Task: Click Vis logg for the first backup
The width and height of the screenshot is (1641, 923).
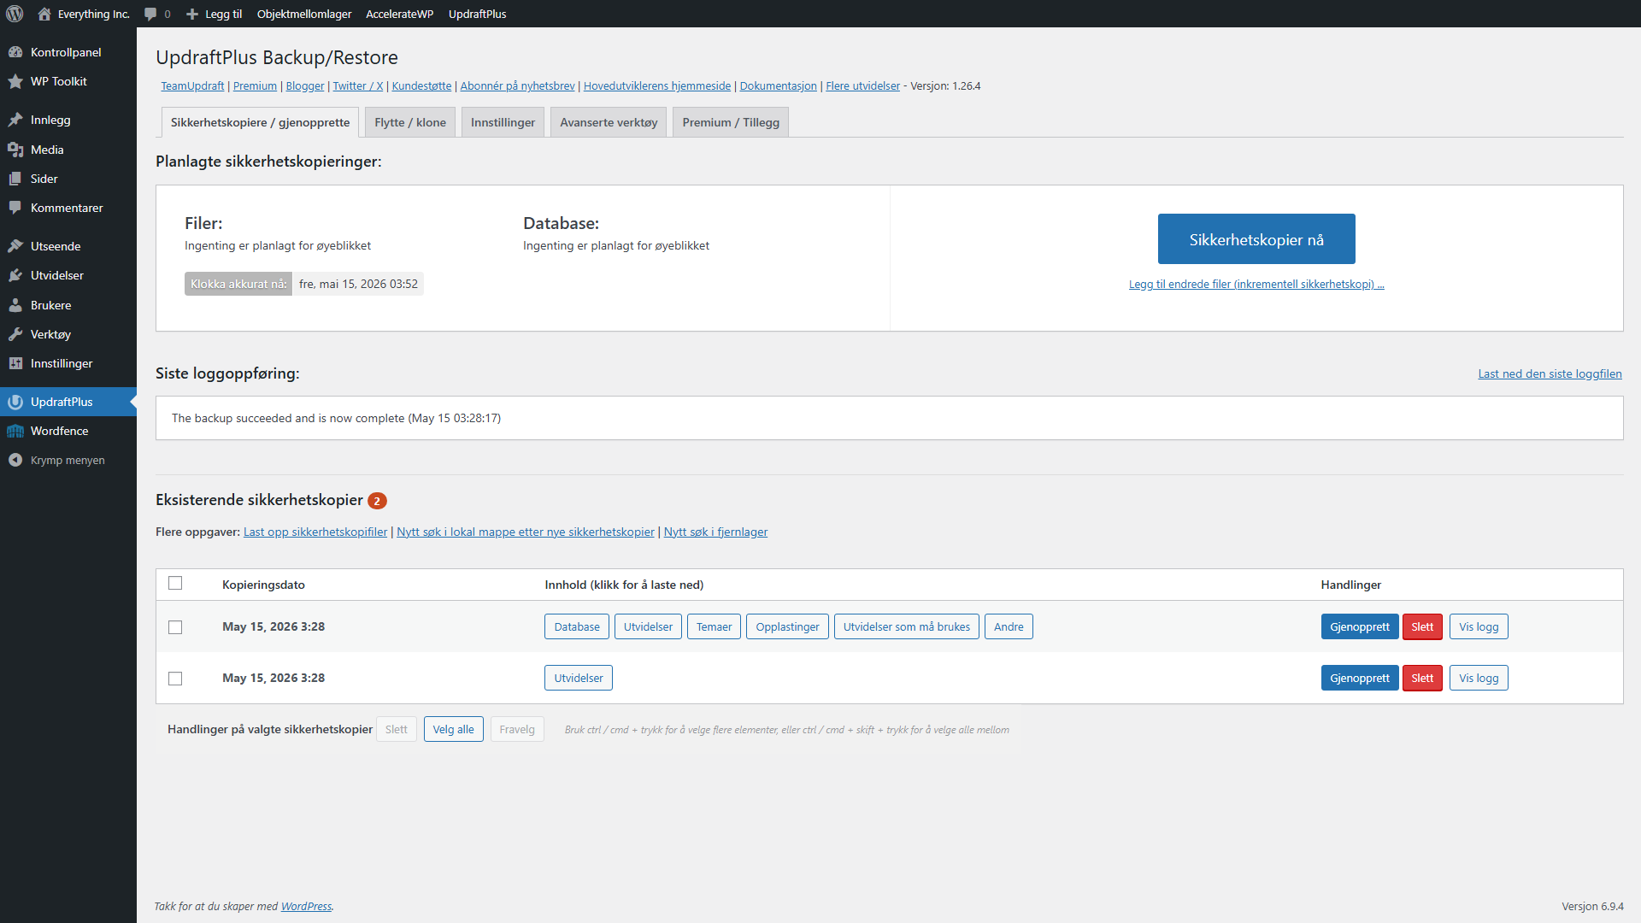Action: click(1479, 626)
